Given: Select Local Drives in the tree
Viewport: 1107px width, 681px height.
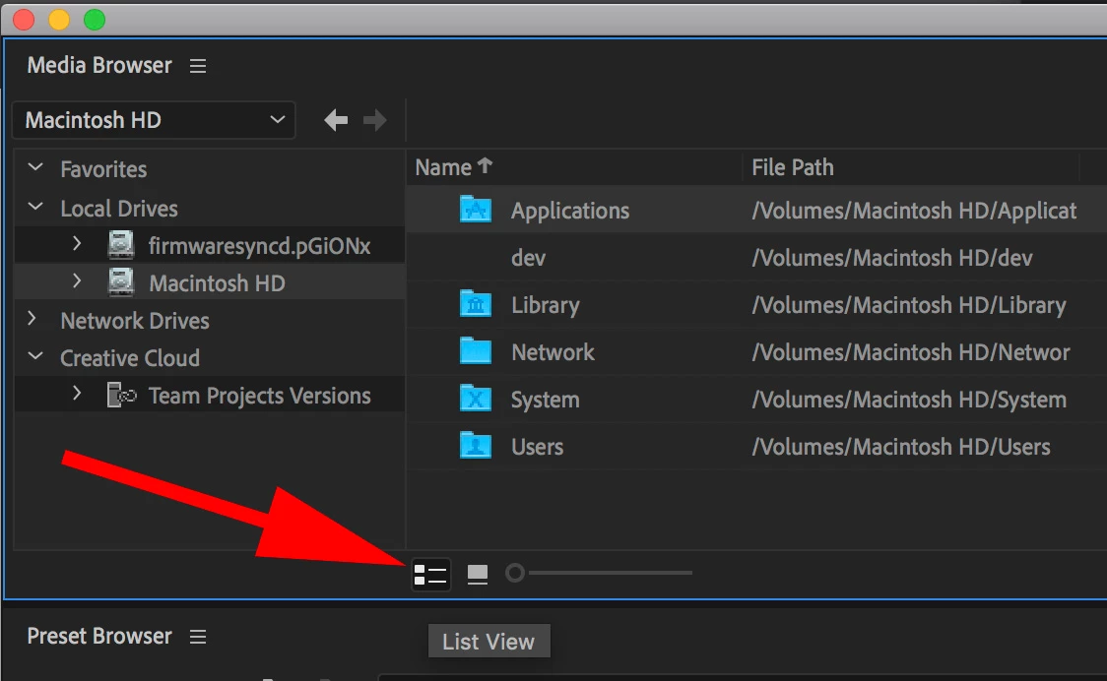Looking at the screenshot, I should point(118,209).
